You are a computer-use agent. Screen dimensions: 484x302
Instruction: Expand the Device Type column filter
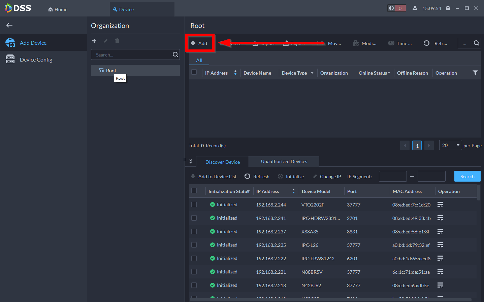tap(312, 73)
